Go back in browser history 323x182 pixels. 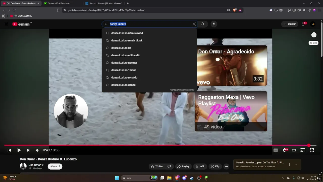click(x=4, y=10)
